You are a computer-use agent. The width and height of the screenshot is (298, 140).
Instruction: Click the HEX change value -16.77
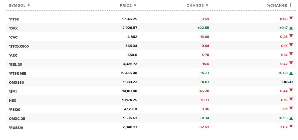204,100
